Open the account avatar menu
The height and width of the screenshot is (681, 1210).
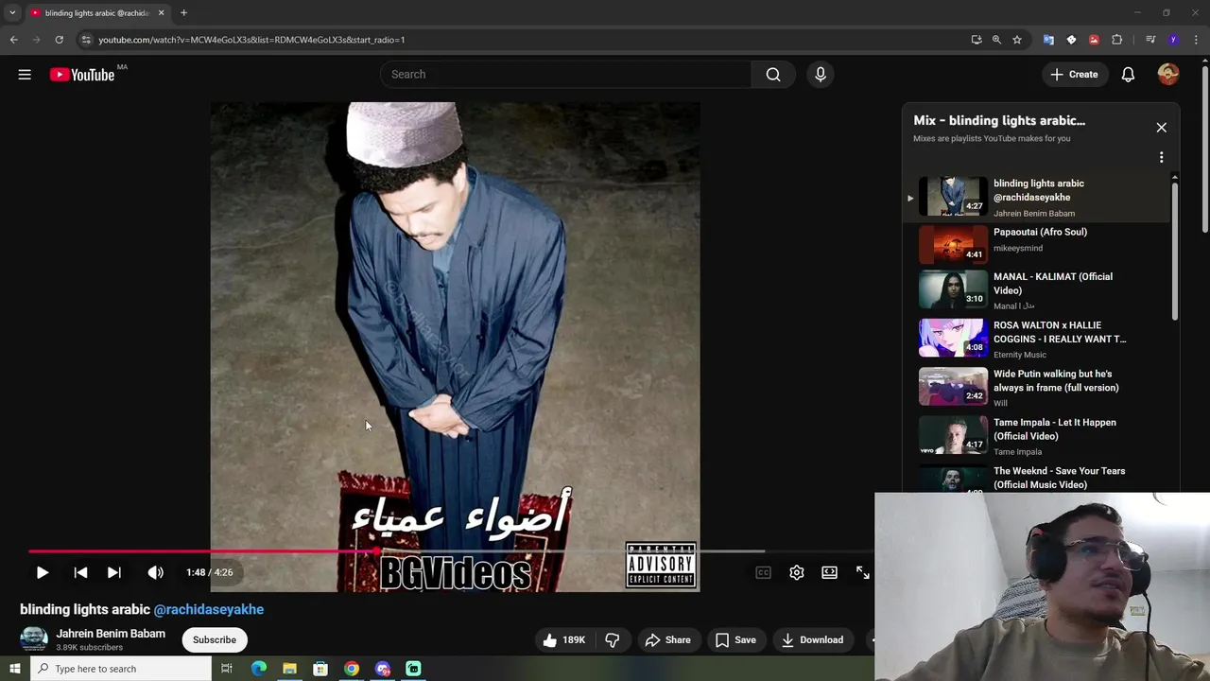(1168, 75)
